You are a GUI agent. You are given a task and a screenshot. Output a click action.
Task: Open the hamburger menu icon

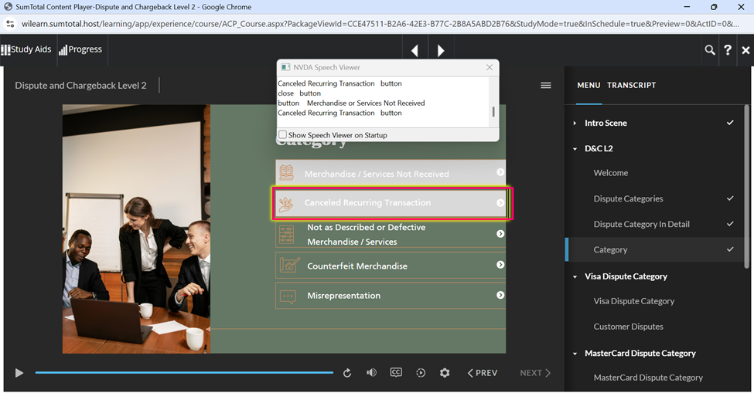point(546,85)
